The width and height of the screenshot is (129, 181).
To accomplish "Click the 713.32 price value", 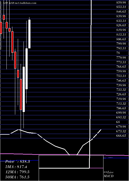I will click(x=121, y=103).
